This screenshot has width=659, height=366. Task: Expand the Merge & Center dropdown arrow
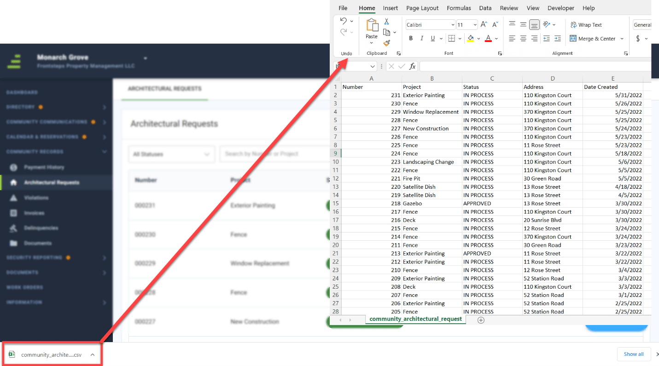[622, 39]
